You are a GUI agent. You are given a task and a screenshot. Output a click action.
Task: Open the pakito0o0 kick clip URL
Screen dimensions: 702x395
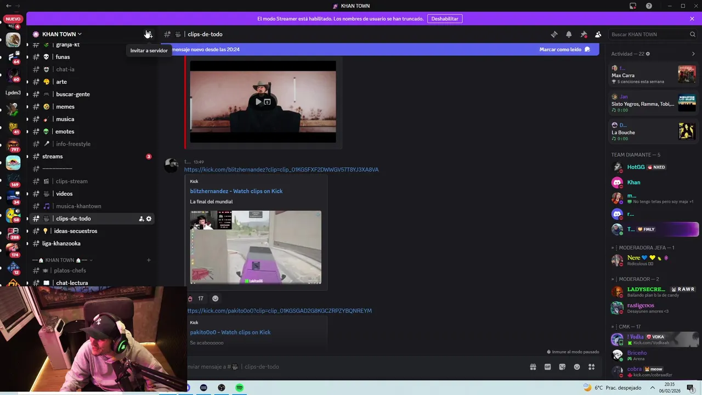[x=278, y=311]
